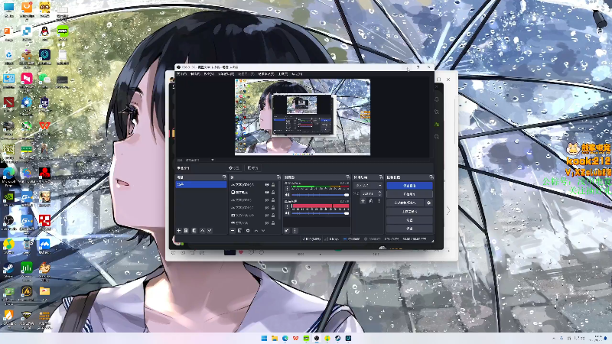Open the Help menu in OBS

297,73
